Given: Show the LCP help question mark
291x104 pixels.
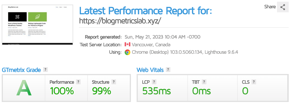Looking at the screenshot, I should pos(154,82).
